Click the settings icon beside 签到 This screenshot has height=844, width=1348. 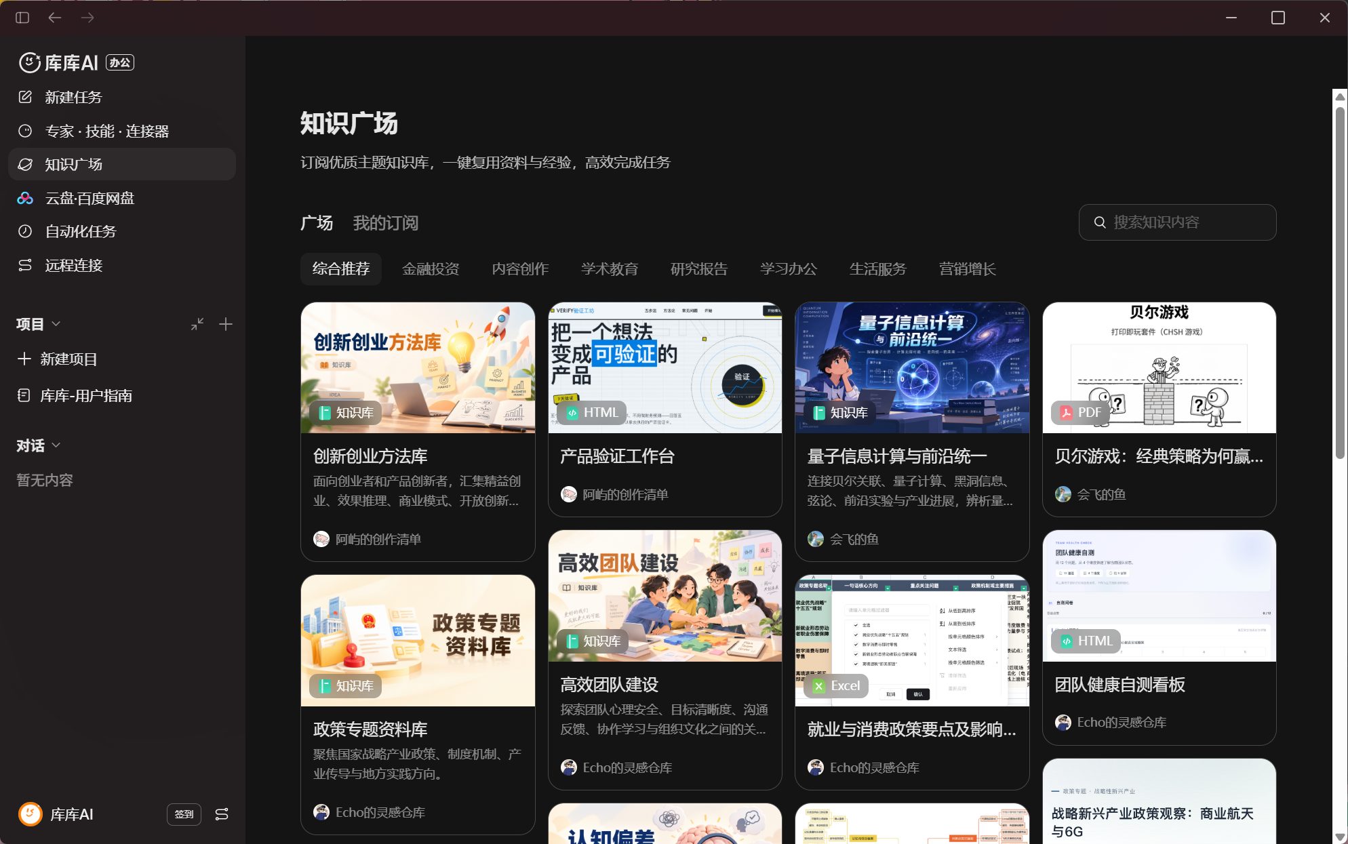(x=222, y=814)
